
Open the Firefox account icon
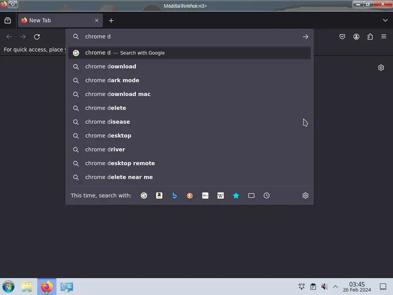point(356,36)
